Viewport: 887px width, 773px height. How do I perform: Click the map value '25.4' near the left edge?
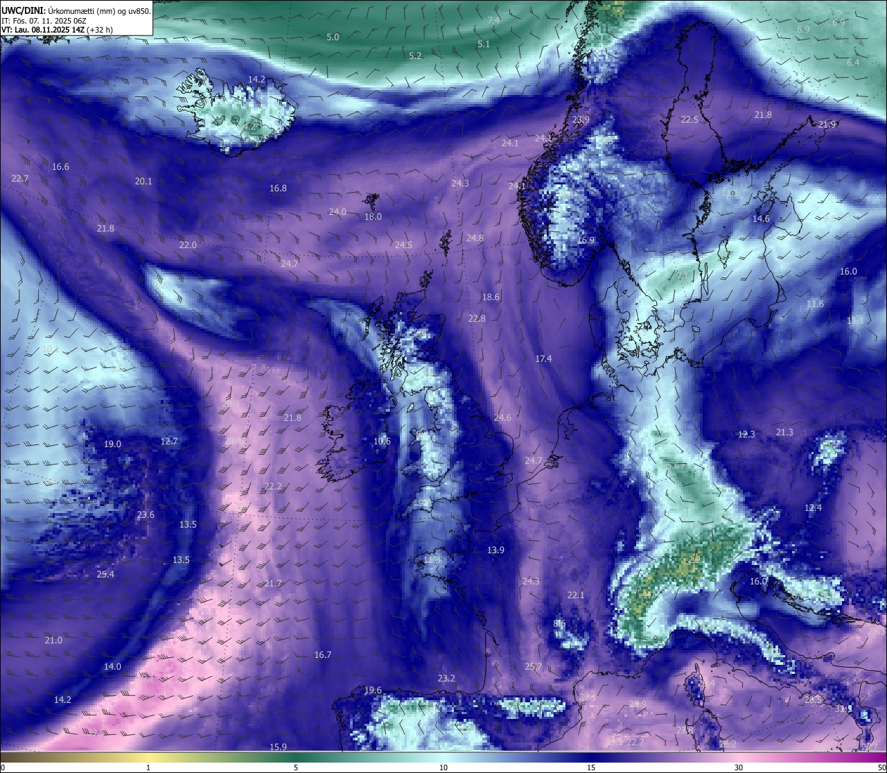105,575
